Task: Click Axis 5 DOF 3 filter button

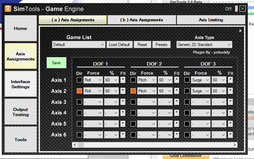Action: (230, 124)
